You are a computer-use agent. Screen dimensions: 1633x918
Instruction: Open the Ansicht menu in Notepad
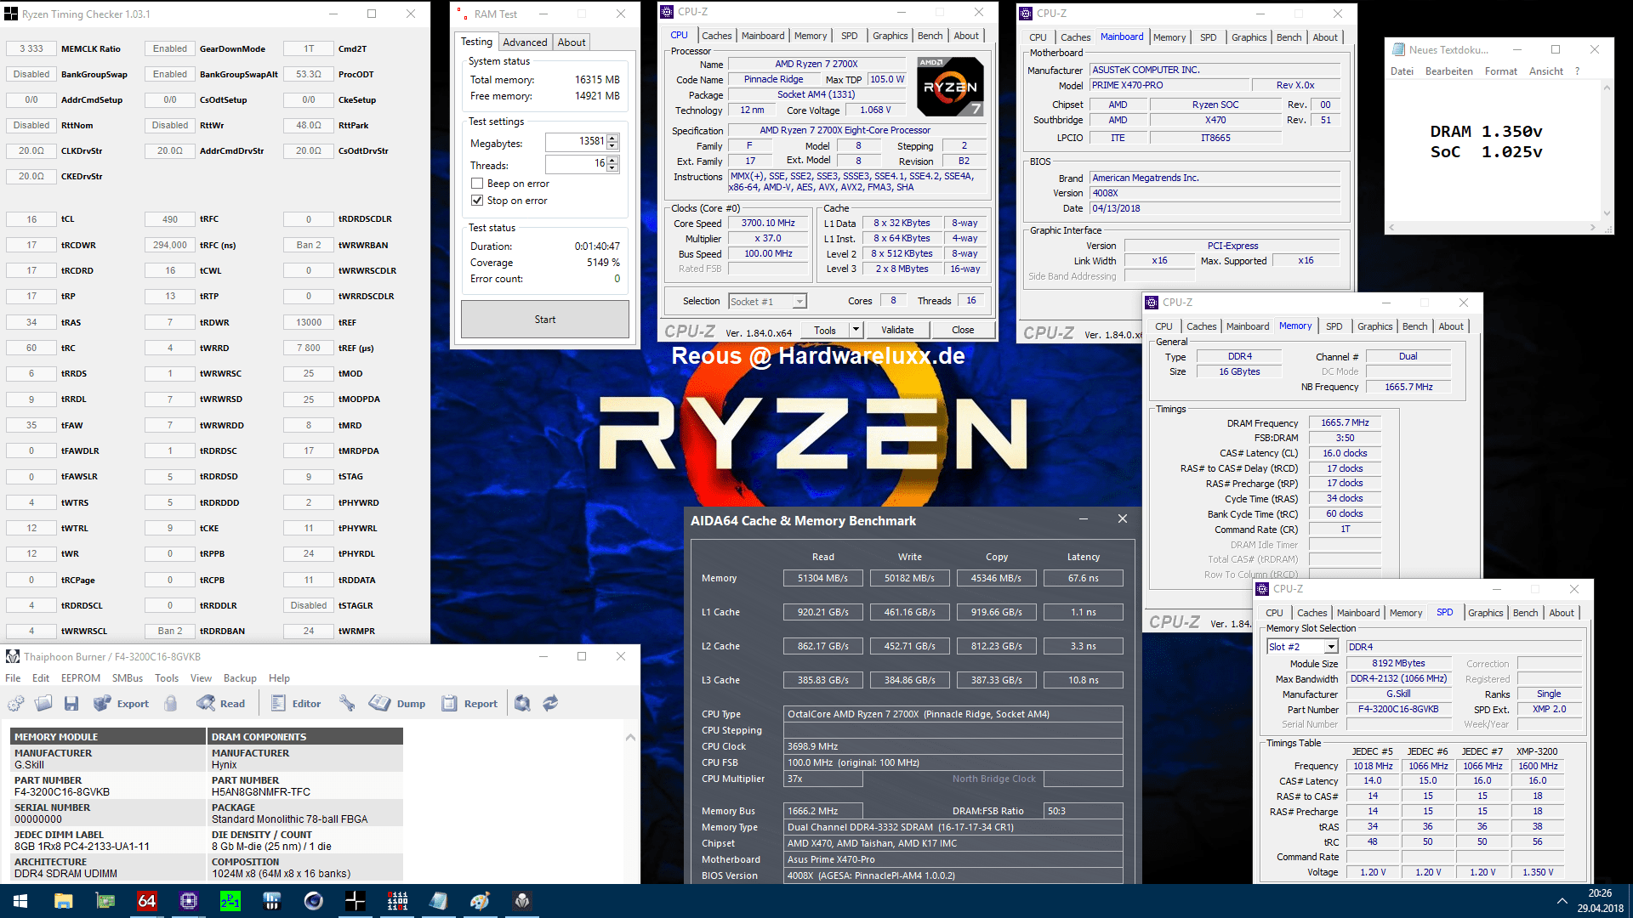[x=1545, y=71]
